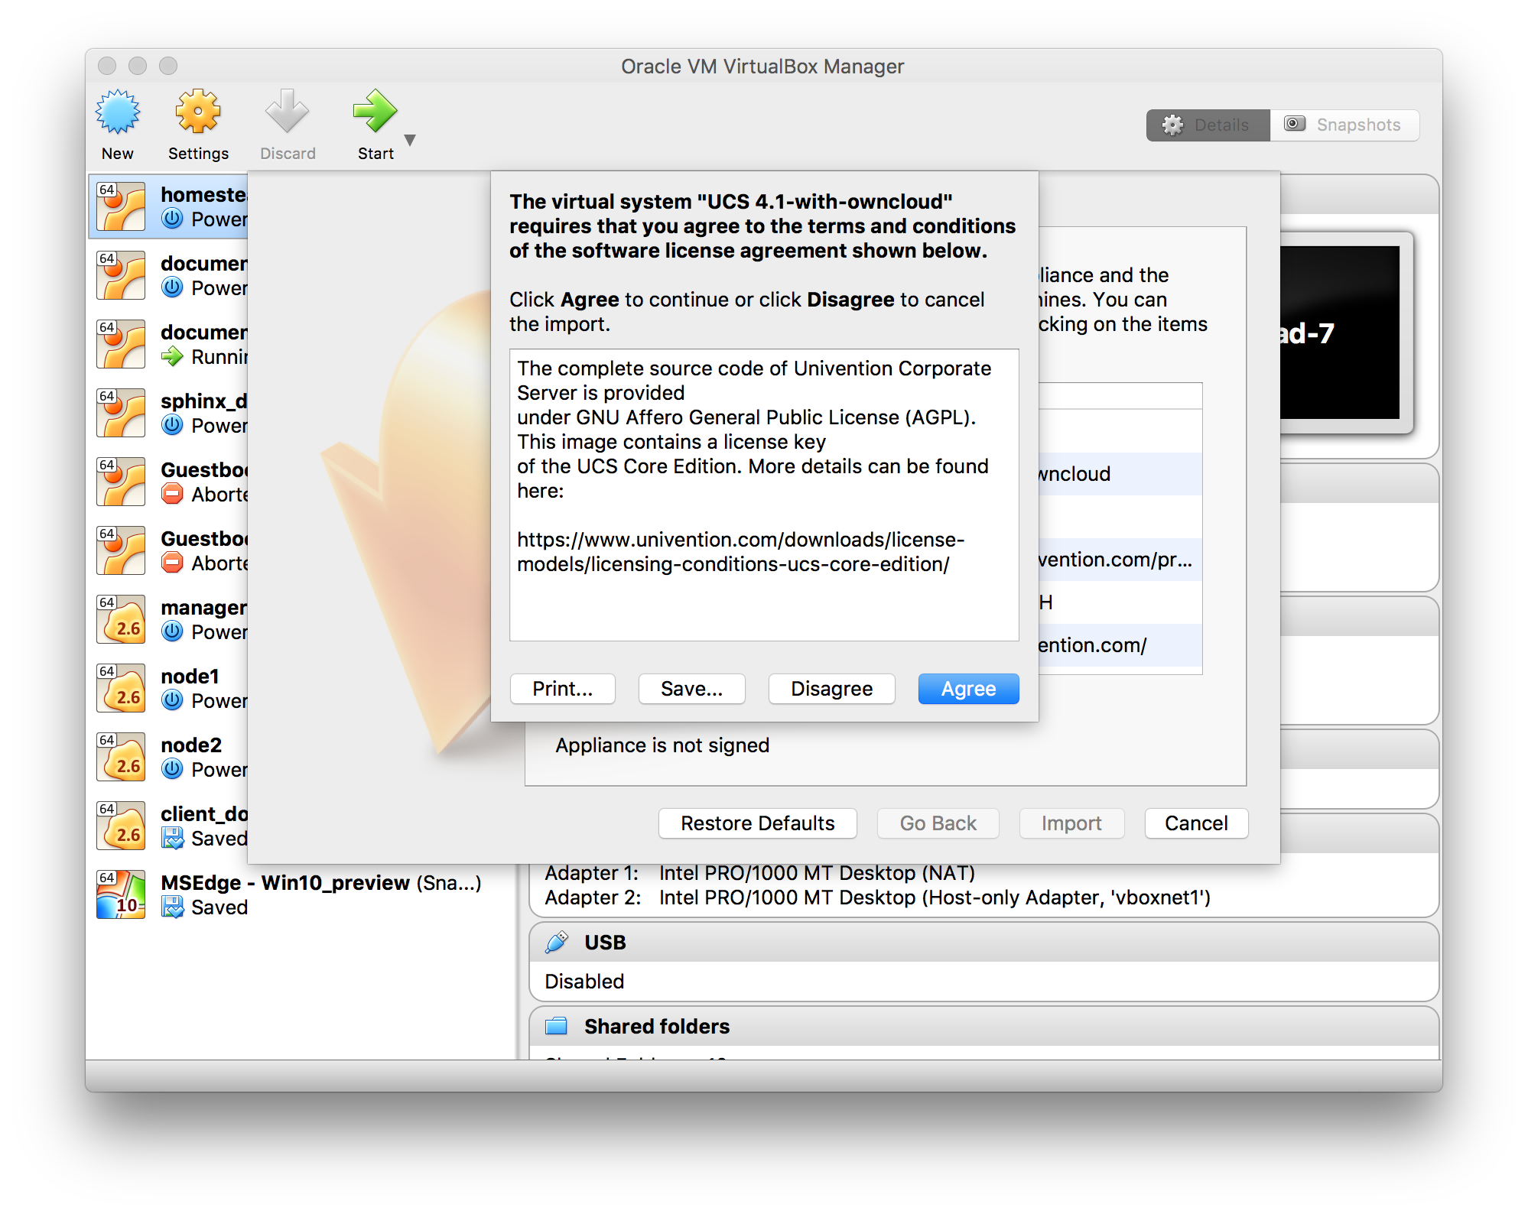Viewport: 1528px width, 1214px height.
Task: Expand the Shared folders section
Action: (x=556, y=1026)
